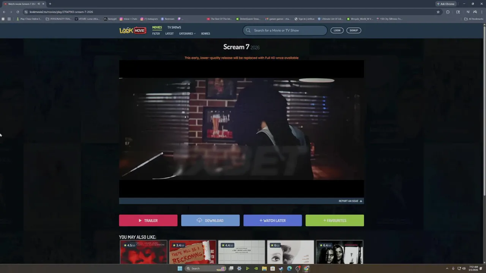Viewport: 486px width, 273px height.
Task: Open a new browser tab
Action: click(50, 4)
